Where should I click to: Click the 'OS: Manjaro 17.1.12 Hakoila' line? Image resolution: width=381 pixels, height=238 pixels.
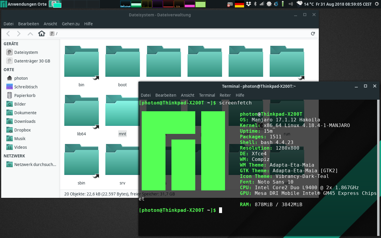pyautogui.click(x=280, y=120)
